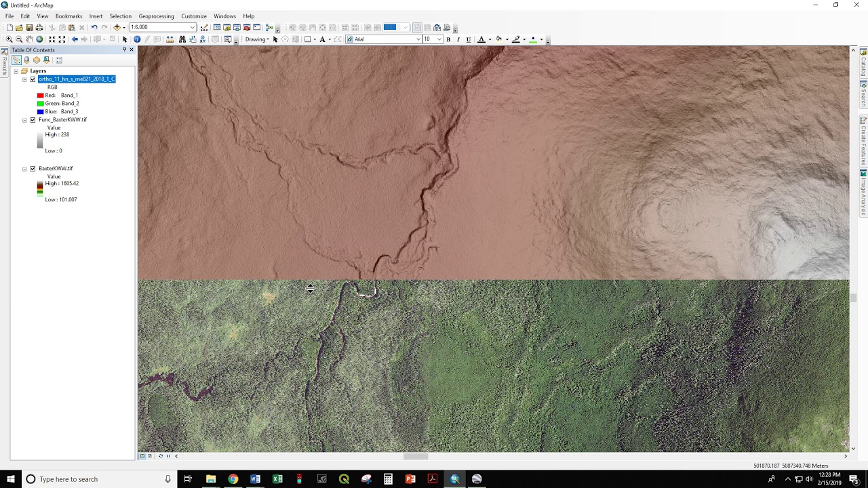Collapse the ortho_11_hn_s_me021 layer legend
868x488 pixels.
[24, 79]
